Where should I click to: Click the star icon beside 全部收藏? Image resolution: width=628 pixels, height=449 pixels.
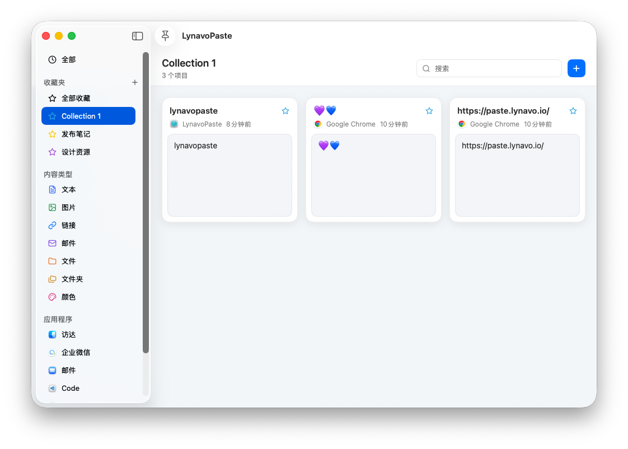tap(53, 98)
